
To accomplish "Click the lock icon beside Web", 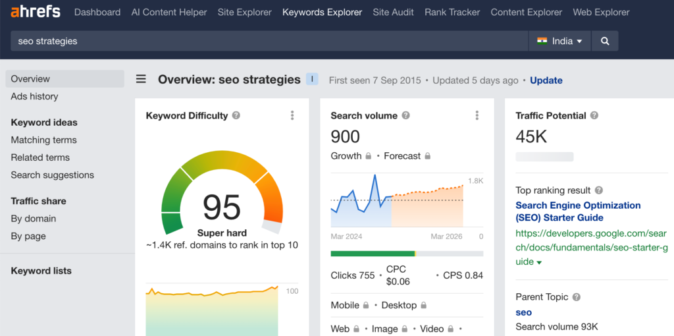I will tap(356, 329).
